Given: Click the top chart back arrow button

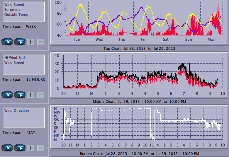Looking at the screenshot, I should 8,42.
